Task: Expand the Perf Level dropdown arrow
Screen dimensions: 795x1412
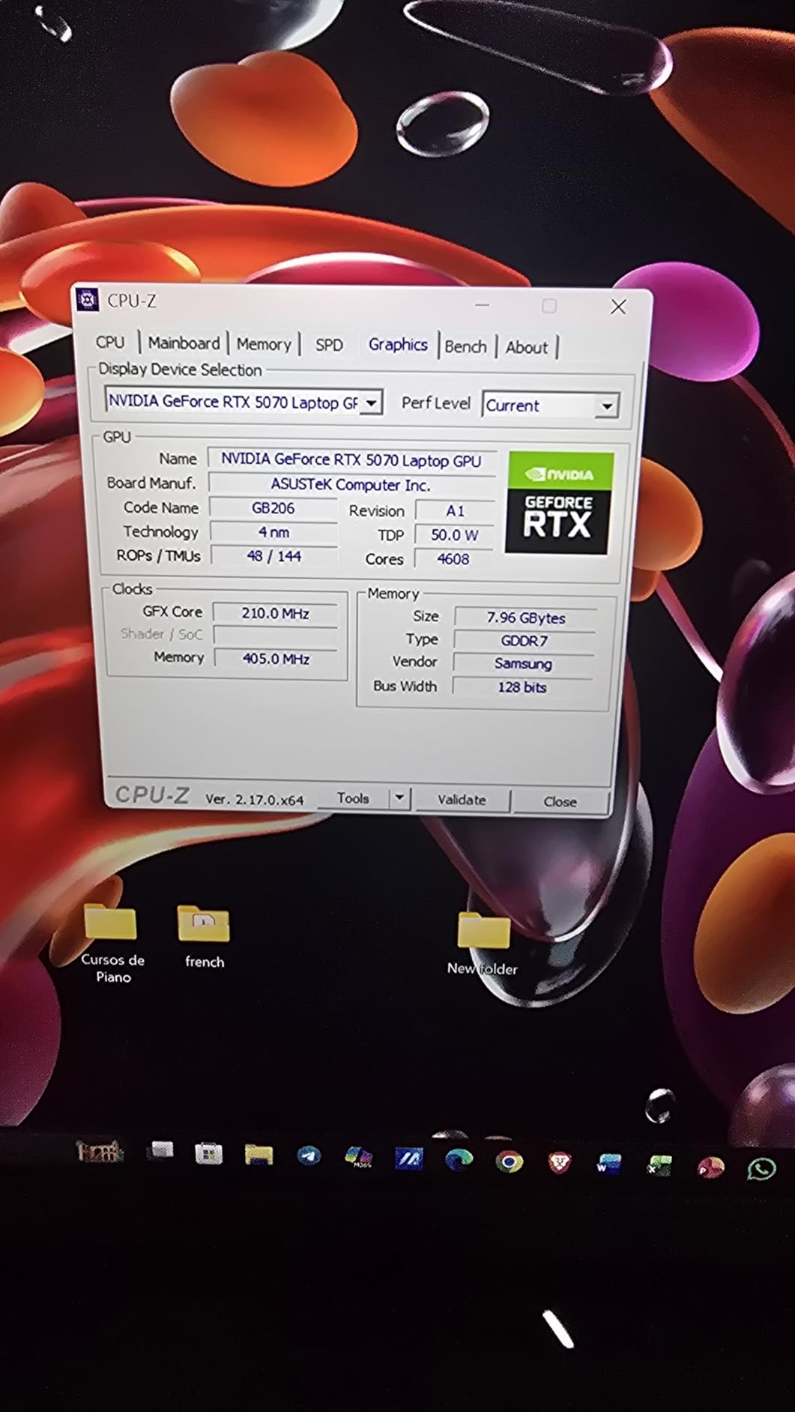Action: (x=606, y=406)
